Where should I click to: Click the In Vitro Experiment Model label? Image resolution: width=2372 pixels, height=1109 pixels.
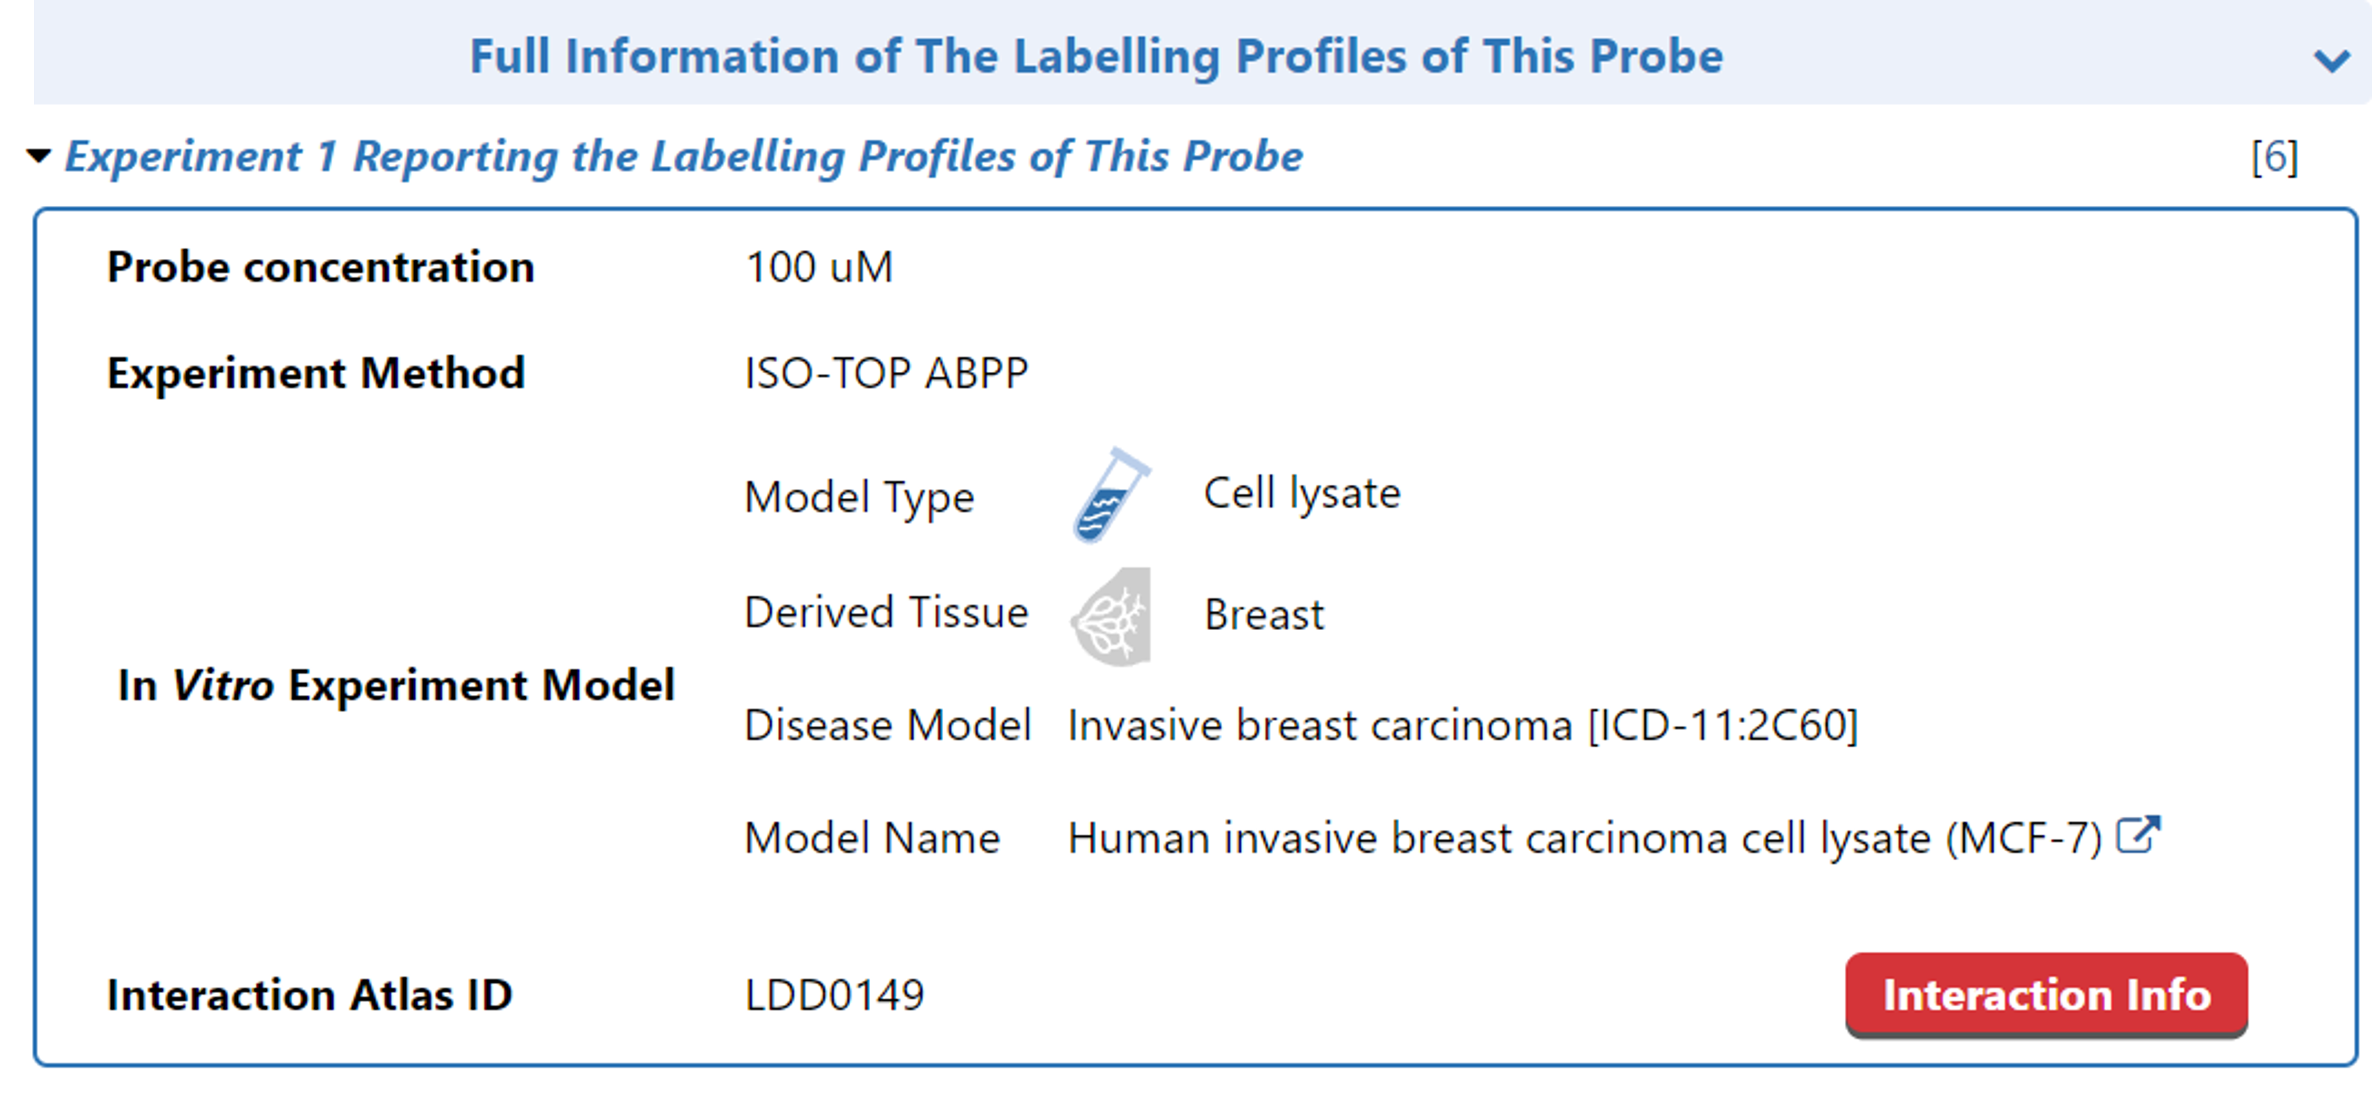(396, 686)
